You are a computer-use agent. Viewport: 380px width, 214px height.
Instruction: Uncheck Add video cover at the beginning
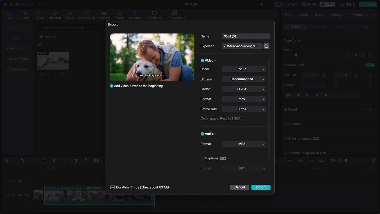[x=111, y=86]
